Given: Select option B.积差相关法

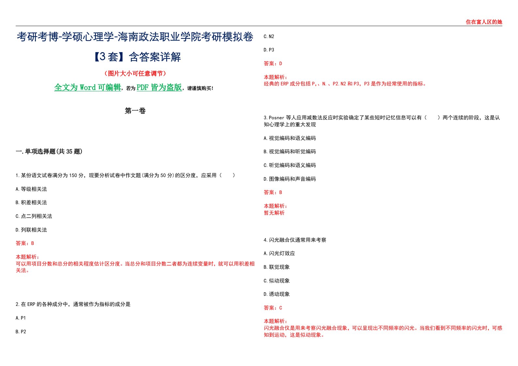Looking at the screenshot, I should [x=31, y=203].
